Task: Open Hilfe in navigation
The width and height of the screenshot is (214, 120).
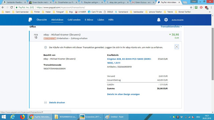Action: 111,20
